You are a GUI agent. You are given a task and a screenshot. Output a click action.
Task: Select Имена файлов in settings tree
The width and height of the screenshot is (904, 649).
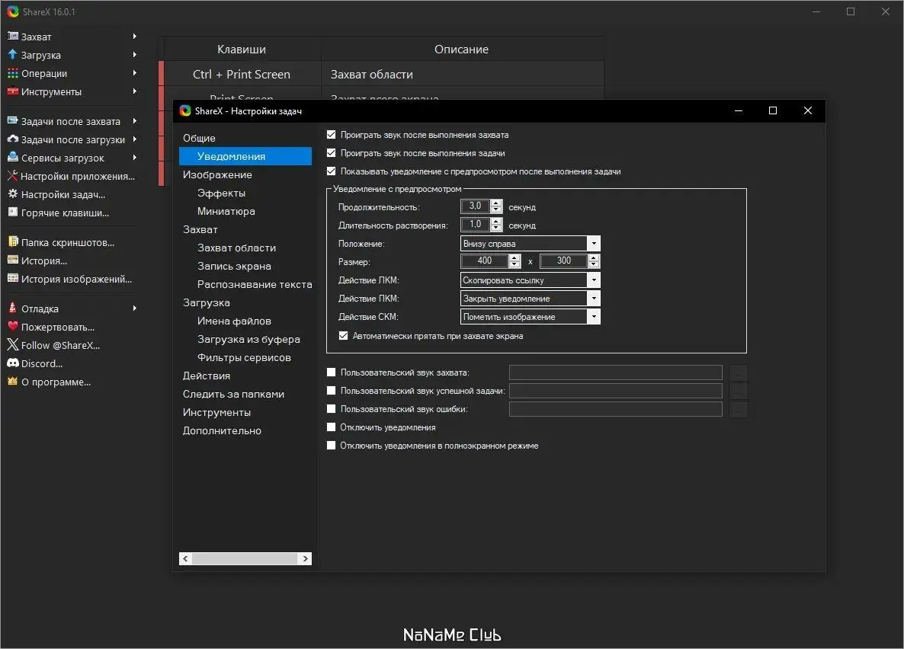pyautogui.click(x=234, y=321)
